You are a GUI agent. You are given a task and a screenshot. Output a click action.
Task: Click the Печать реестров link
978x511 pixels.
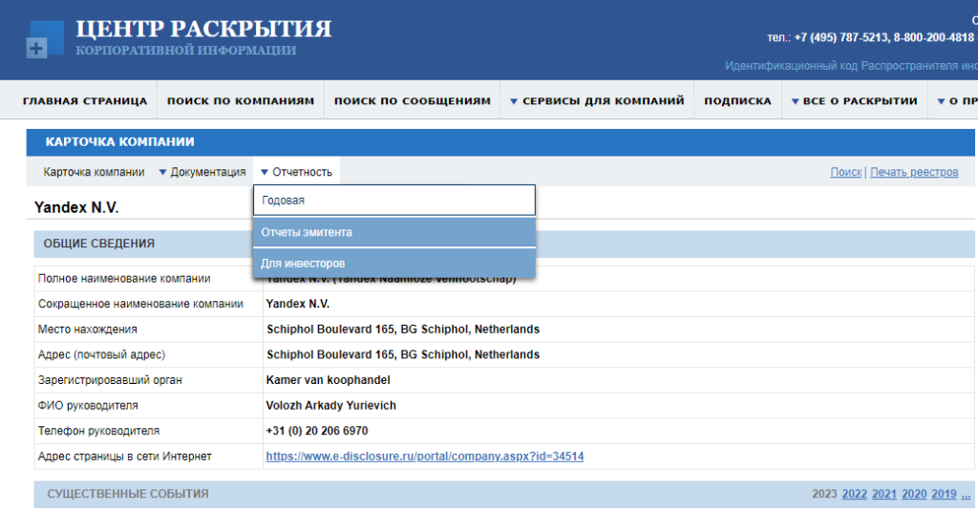coord(914,172)
